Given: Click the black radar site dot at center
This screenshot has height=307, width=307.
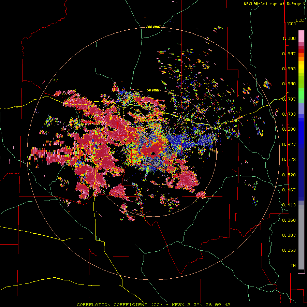Looking at the screenshot, I should point(153,153).
